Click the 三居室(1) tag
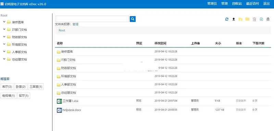274x131 pixels. click(x=36, y=86)
